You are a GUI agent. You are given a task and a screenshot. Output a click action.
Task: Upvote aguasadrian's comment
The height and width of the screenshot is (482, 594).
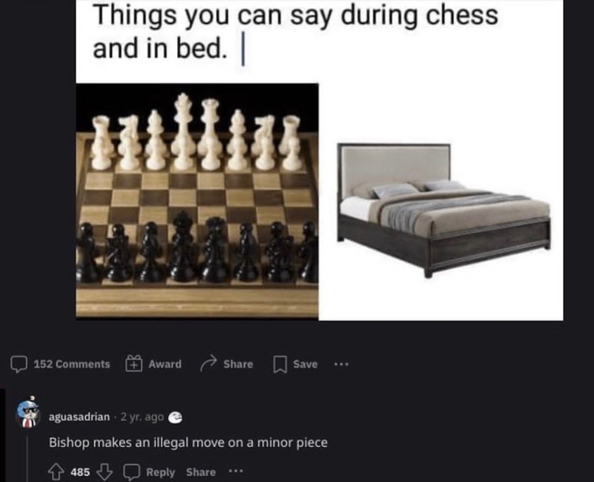[x=56, y=472]
